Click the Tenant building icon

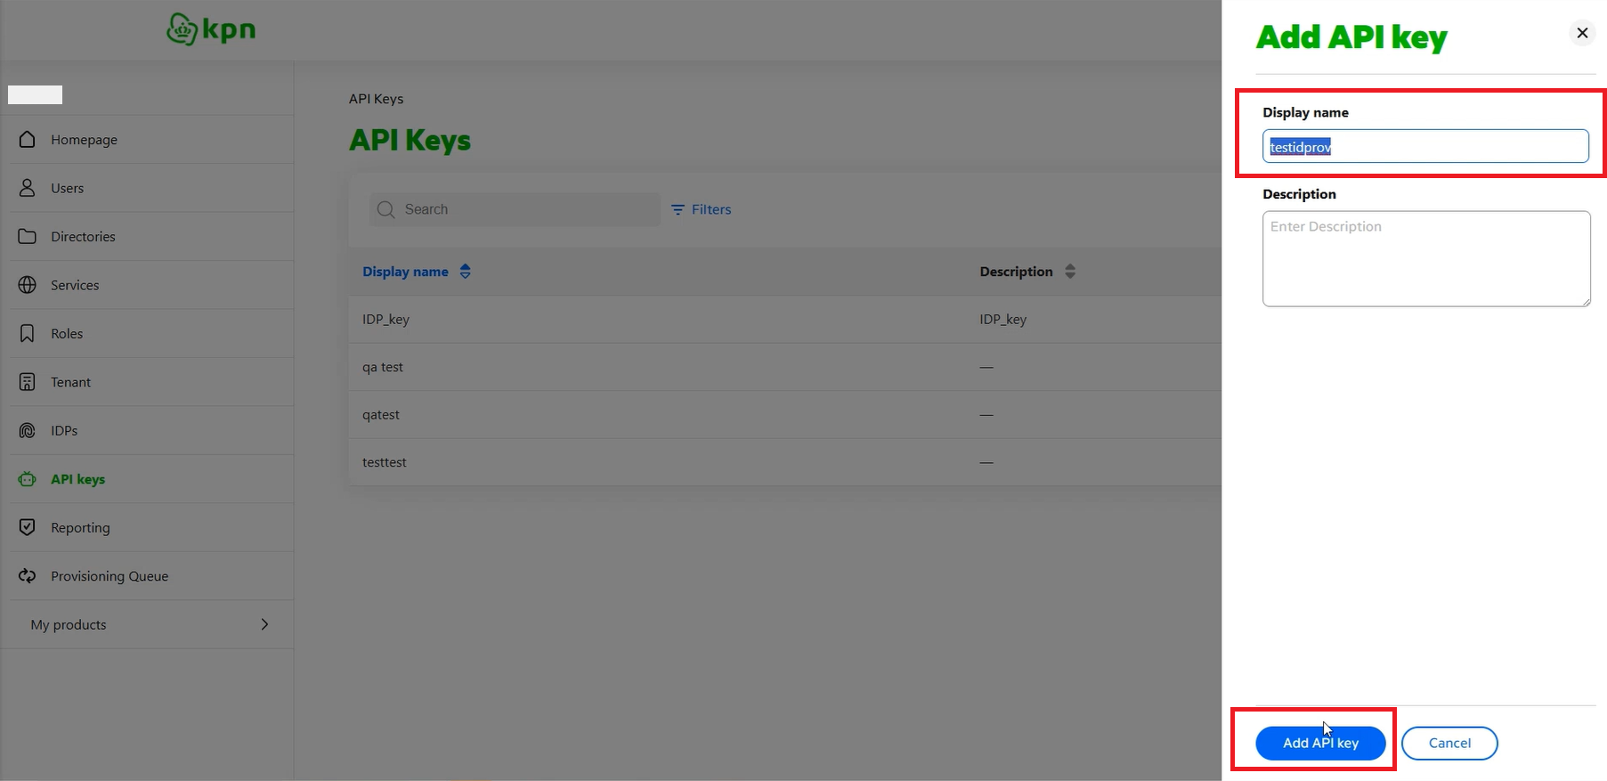click(28, 382)
